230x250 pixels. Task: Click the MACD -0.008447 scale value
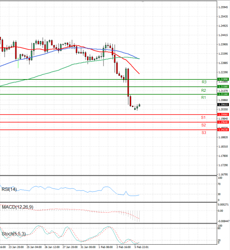point(223,221)
